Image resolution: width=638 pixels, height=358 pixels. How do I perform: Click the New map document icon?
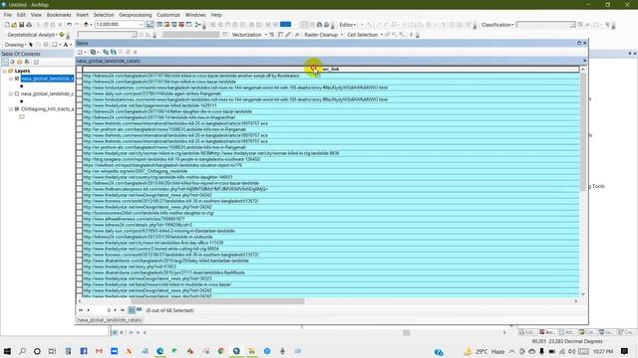click(x=7, y=25)
